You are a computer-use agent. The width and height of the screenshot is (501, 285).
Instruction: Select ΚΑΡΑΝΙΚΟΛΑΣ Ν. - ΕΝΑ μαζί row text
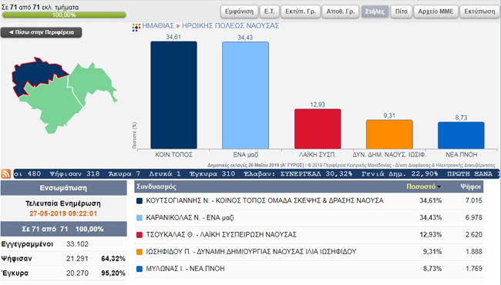pyautogui.click(x=190, y=218)
